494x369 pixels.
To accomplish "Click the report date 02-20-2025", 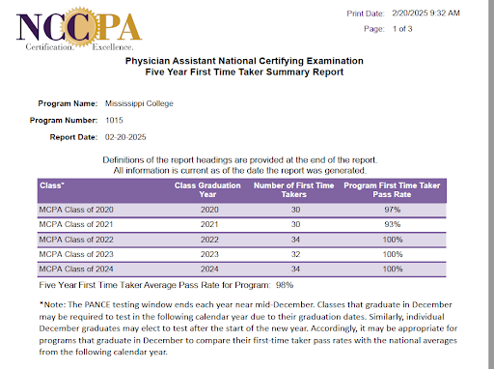I will [x=125, y=137].
